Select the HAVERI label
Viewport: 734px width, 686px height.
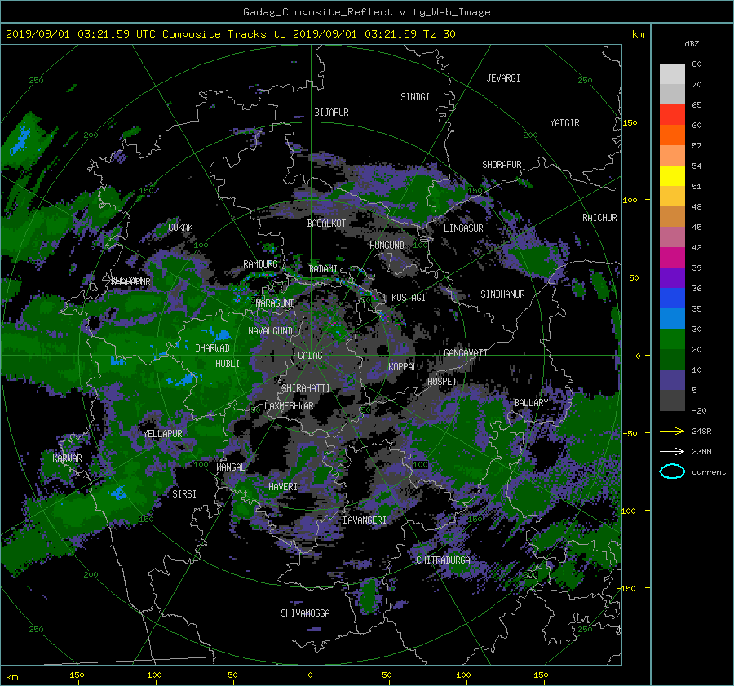pos(283,487)
